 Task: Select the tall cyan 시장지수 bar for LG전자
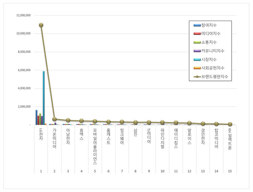(x=43, y=98)
